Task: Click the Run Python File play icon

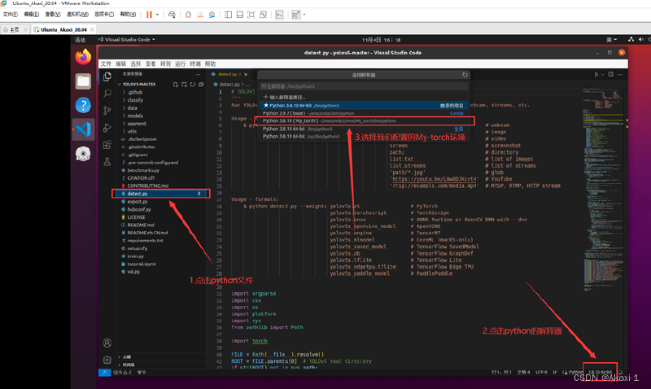Action: click(x=596, y=74)
